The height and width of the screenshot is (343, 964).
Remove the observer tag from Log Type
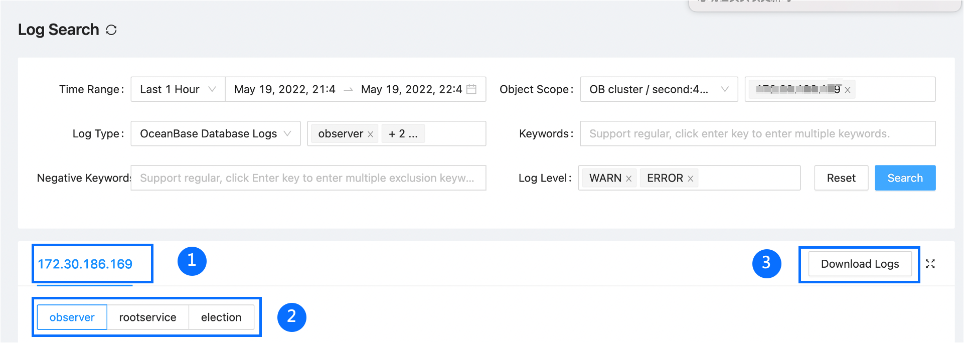371,134
